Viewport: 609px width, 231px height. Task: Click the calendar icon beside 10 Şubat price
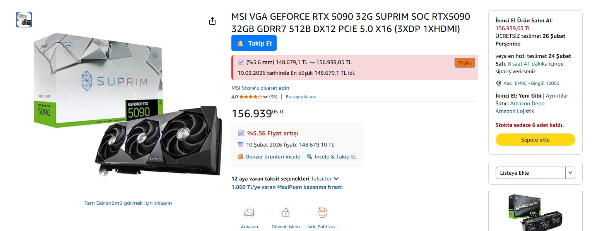pos(241,145)
